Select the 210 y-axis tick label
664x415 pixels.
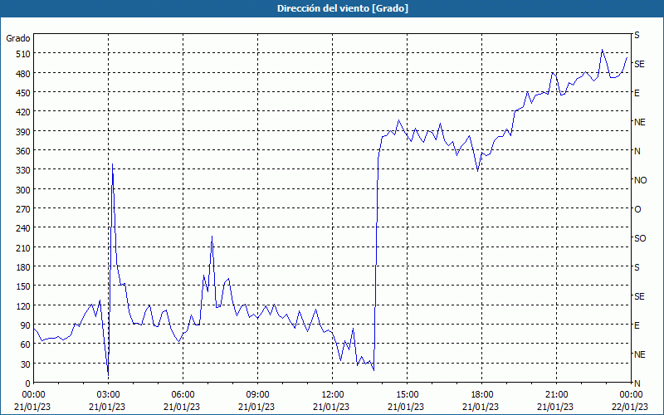coord(23,247)
